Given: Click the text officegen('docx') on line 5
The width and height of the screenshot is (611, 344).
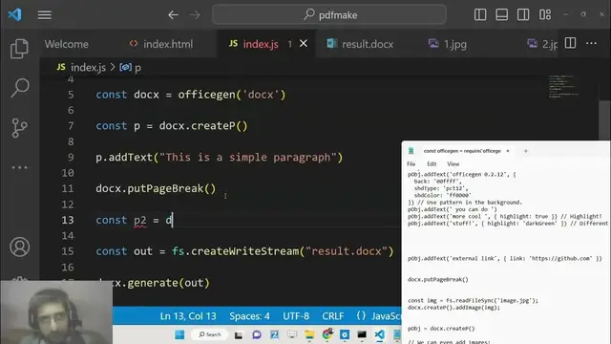Looking at the screenshot, I should point(232,95).
